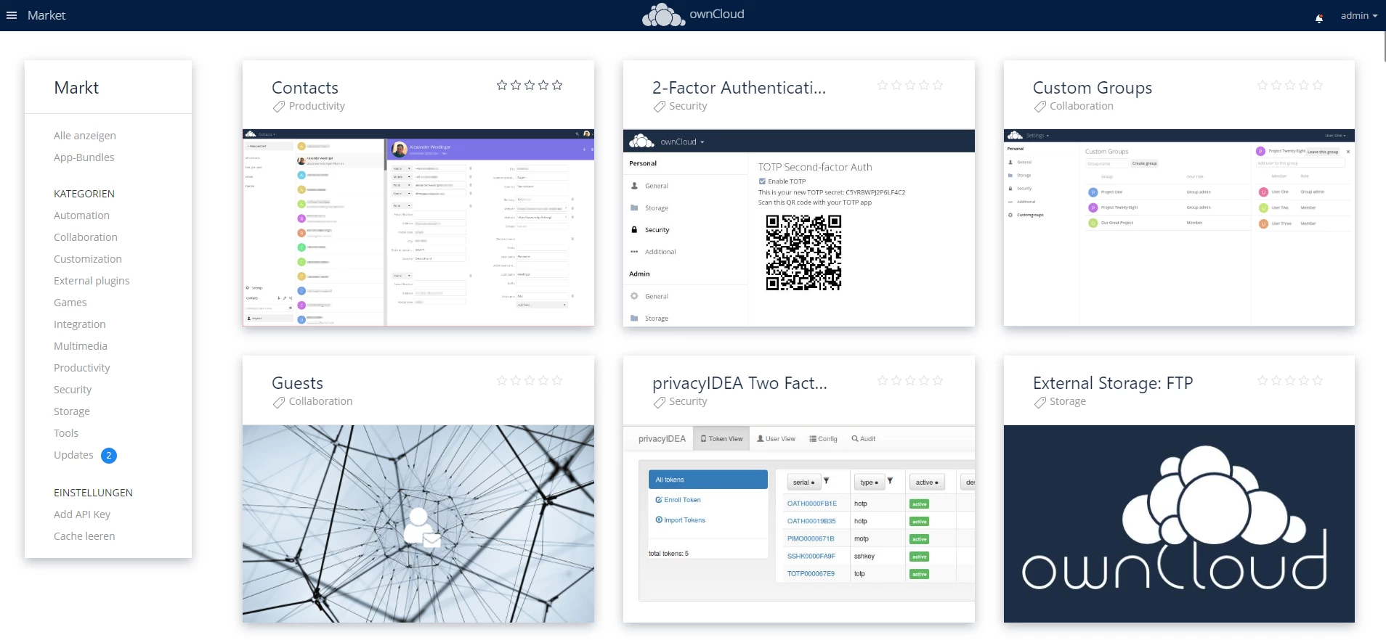Expand the admin user dropdown
Screen dimensions: 1386x640
(x=1358, y=15)
